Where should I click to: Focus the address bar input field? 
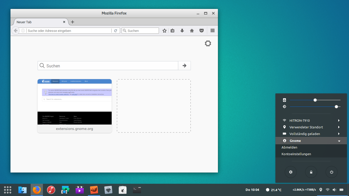coord(69,31)
